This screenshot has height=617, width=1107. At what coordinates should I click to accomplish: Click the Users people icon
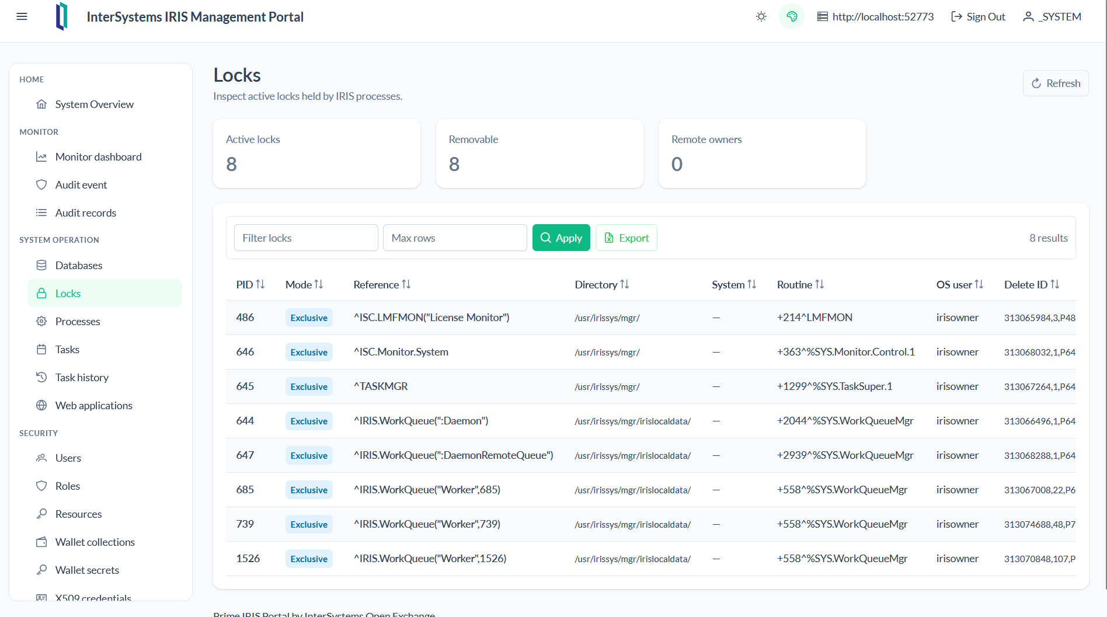tap(41, 458)
